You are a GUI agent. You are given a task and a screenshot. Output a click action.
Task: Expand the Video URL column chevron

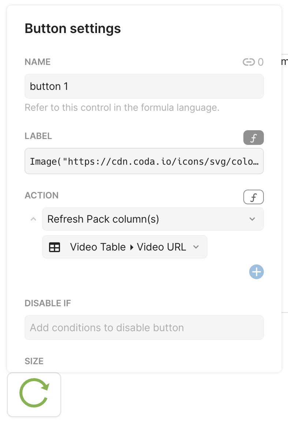(x=196, y=247)
